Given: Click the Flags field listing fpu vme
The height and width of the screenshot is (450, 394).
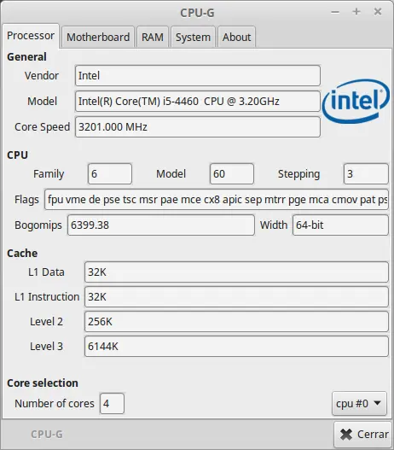Looking at the screenshot, I should [217, 200].
